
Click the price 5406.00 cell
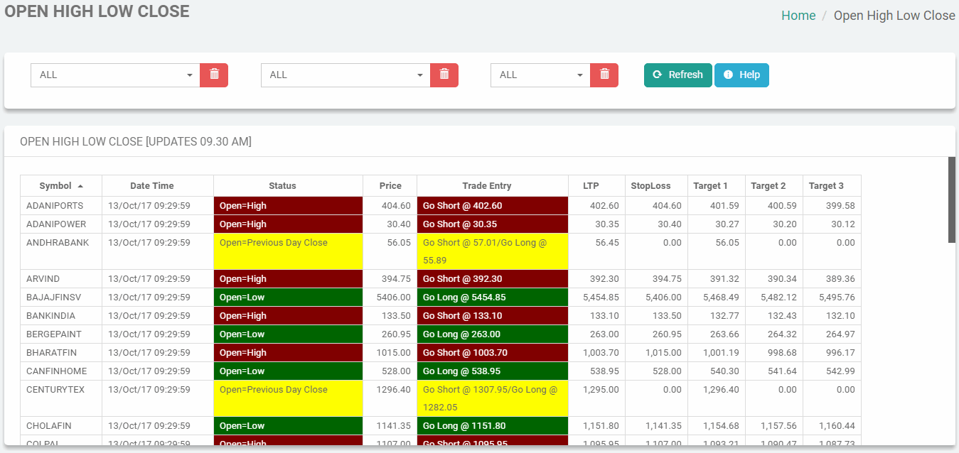click(x=390, y=298)
